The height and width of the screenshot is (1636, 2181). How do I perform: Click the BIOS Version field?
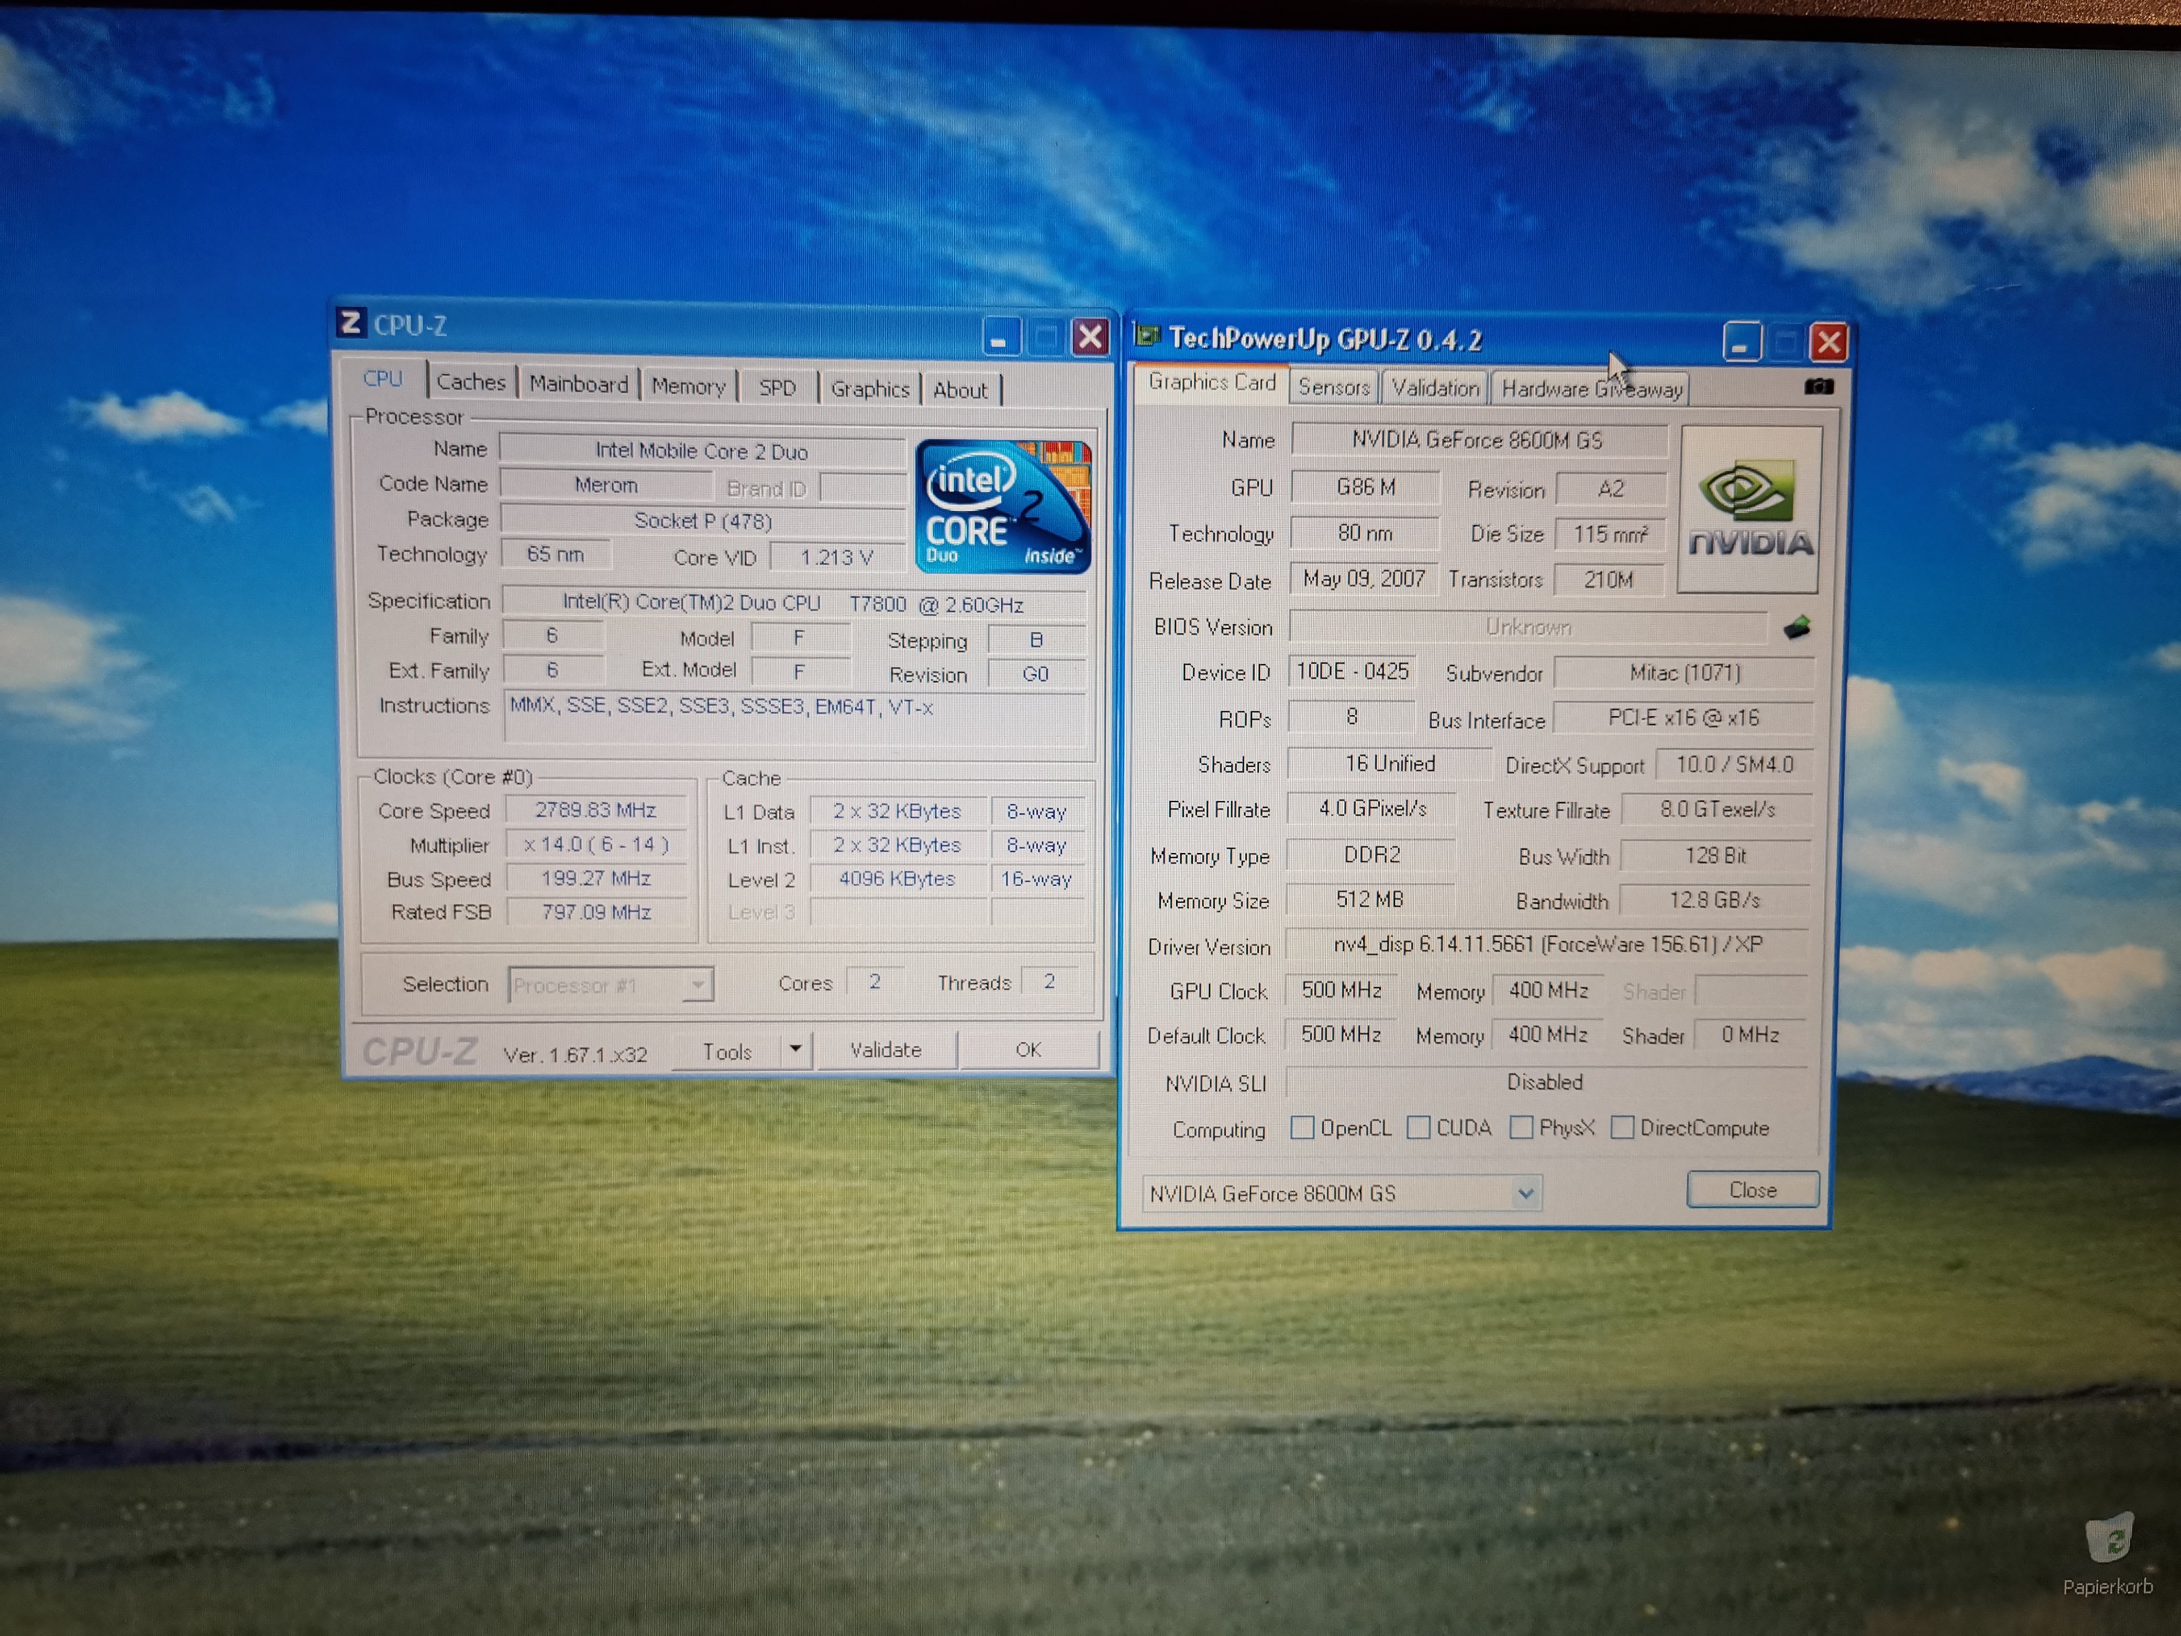pyautogui.click(x=1527, y=627)
